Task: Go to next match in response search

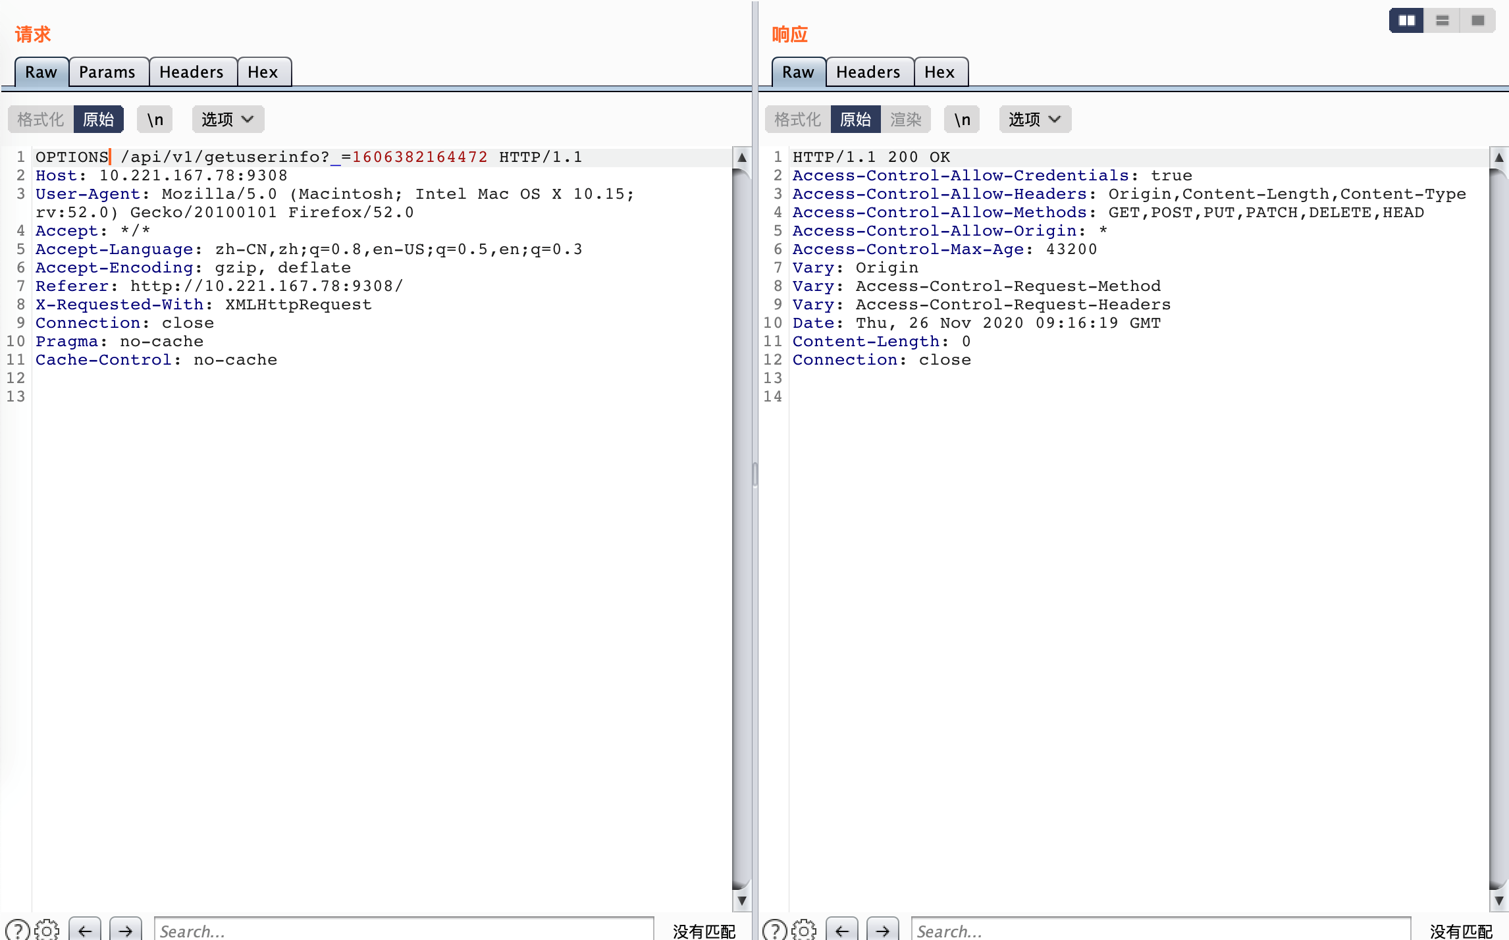Action: [x=883, y=930]
